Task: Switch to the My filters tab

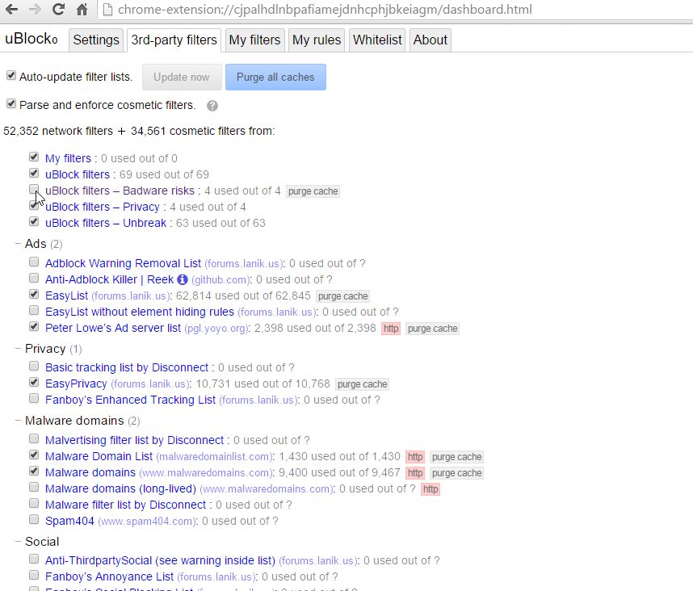Action: (x=254, y=40)
